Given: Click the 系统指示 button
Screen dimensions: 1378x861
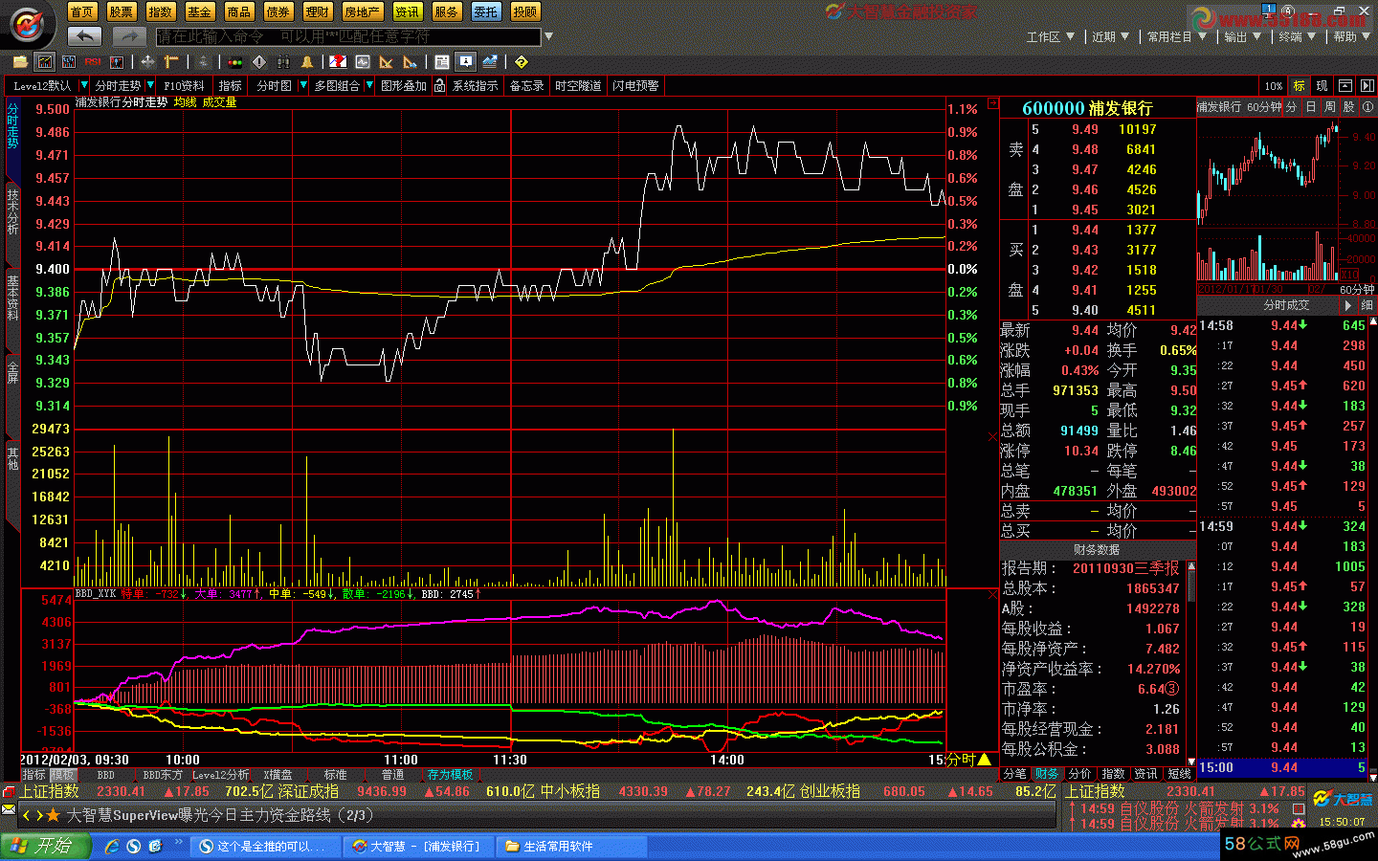Looking at the screenshot, I should coord(476,86).
